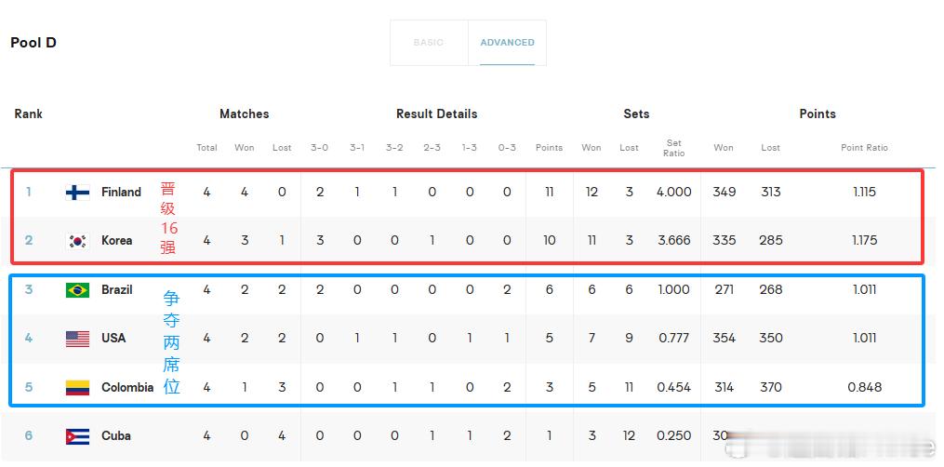Click Finland's rank number 1
This screenshot has width=944, height=467.
coord(28,192)
